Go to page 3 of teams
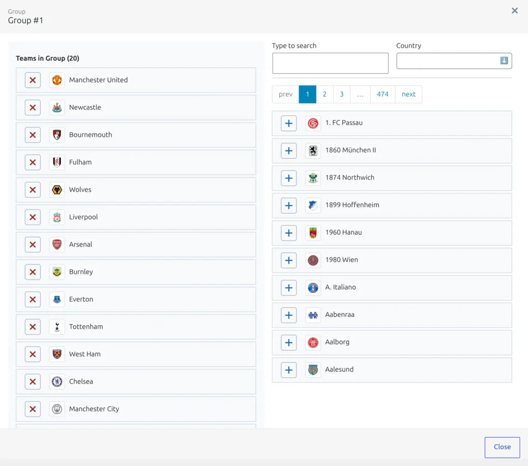 [342, 94]
